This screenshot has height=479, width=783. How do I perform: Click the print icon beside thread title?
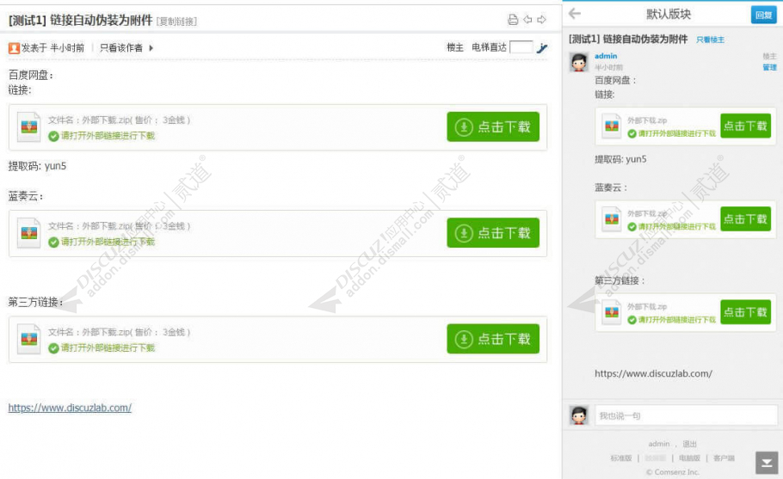(513, 20)
